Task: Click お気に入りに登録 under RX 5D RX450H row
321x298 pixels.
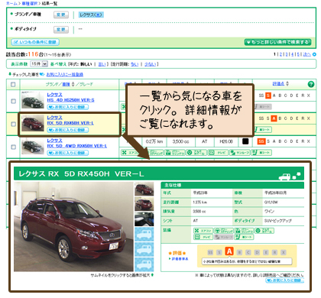Action: pyautogui.click(x=68, y=130)
